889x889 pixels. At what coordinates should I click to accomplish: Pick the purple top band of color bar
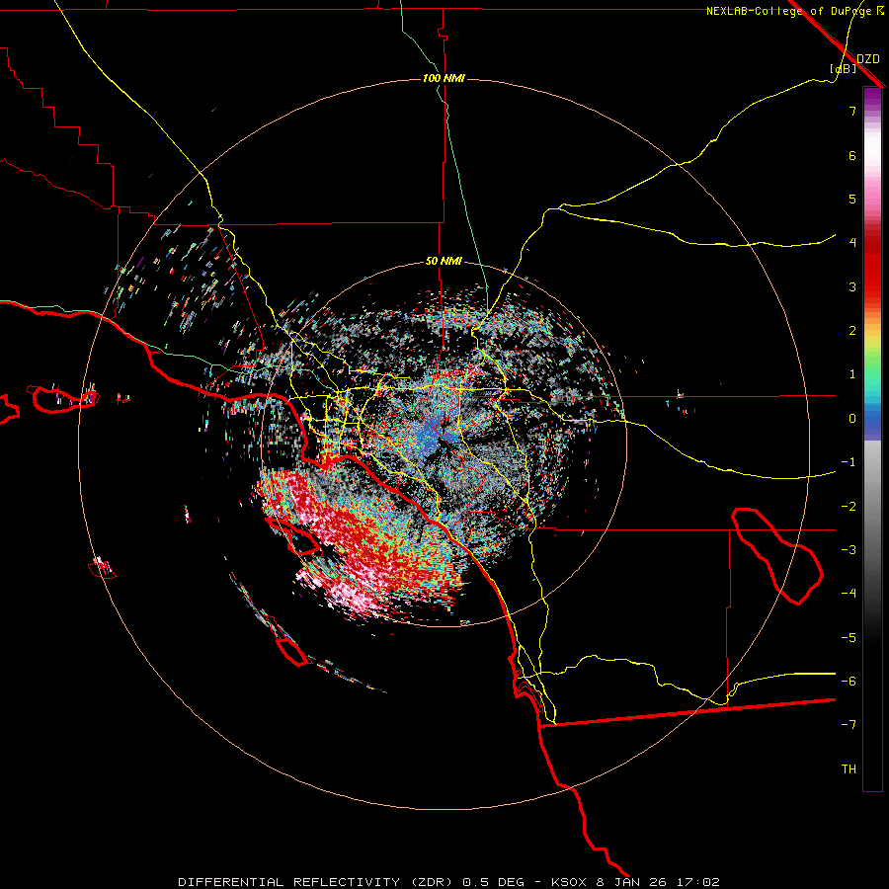(872, 97)
